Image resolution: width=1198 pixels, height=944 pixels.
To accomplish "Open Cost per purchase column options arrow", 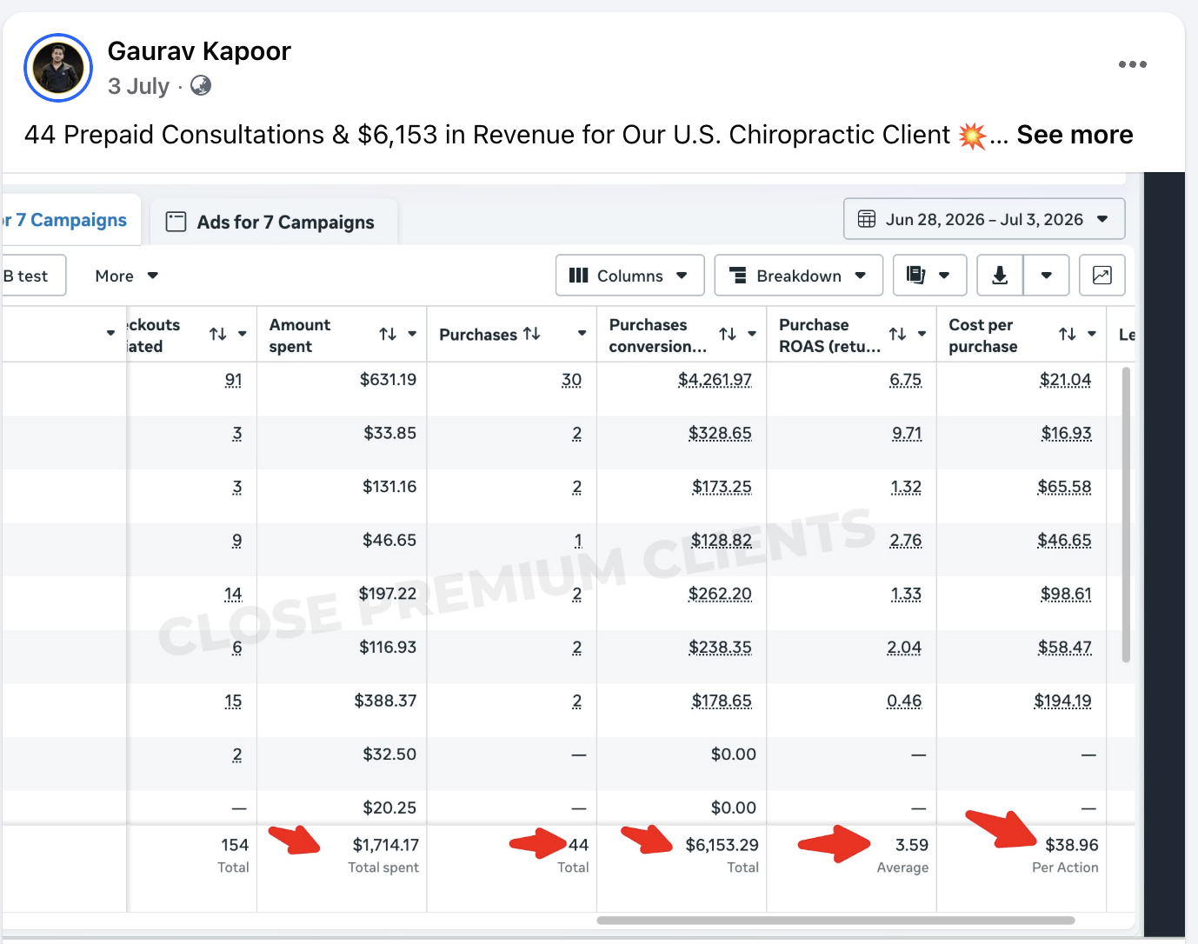I will (1092, 334).
